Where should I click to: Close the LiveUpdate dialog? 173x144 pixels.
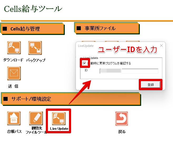click(161, 46)
